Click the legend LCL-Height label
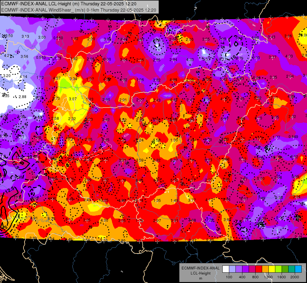Screen dimensions: 307x283 [200, 273]
